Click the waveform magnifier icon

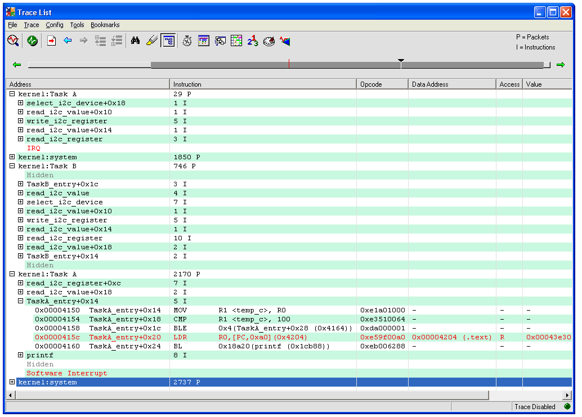(x=13, y=41)
